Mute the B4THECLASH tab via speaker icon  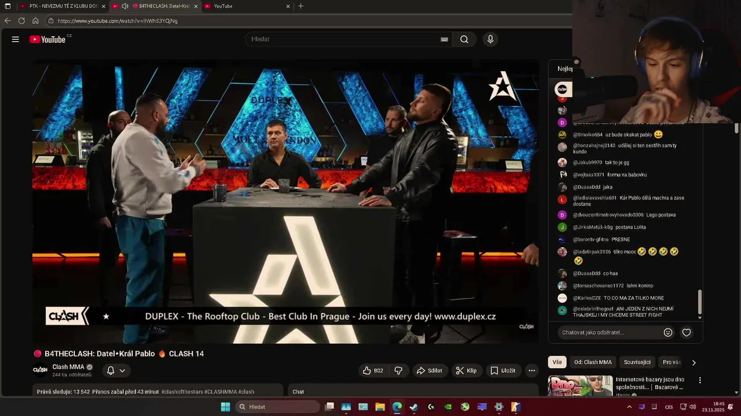(x=124, y=6)
